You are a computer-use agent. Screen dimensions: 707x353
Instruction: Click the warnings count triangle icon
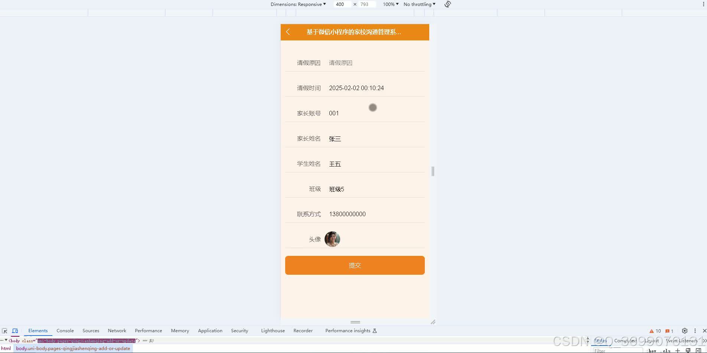point(652,330)
